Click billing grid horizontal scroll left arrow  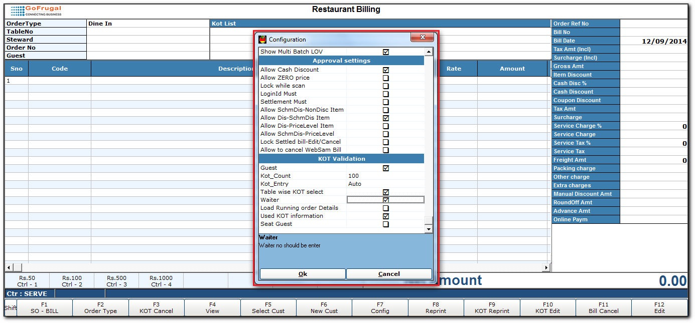[9, 268]
